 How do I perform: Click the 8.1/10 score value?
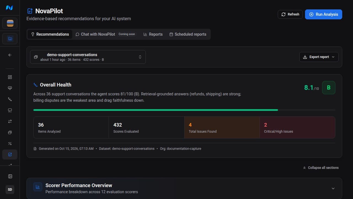(x=311, y=88)
